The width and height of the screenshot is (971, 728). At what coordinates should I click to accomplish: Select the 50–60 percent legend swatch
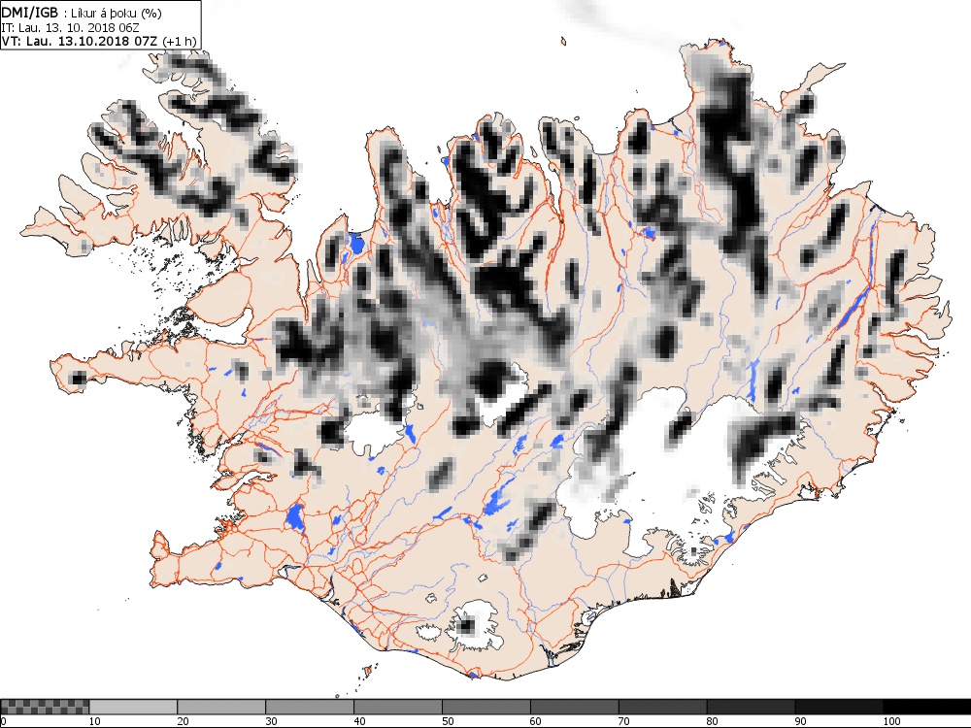coord(486,707)
